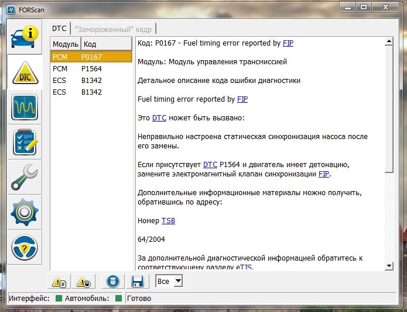Open the DTC link before P1564
The width and height of the screenshot is (407, 312).
click(x=210, y=165)
